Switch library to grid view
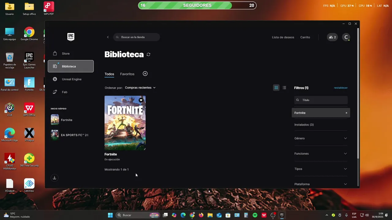 click(x=276, y=88)
